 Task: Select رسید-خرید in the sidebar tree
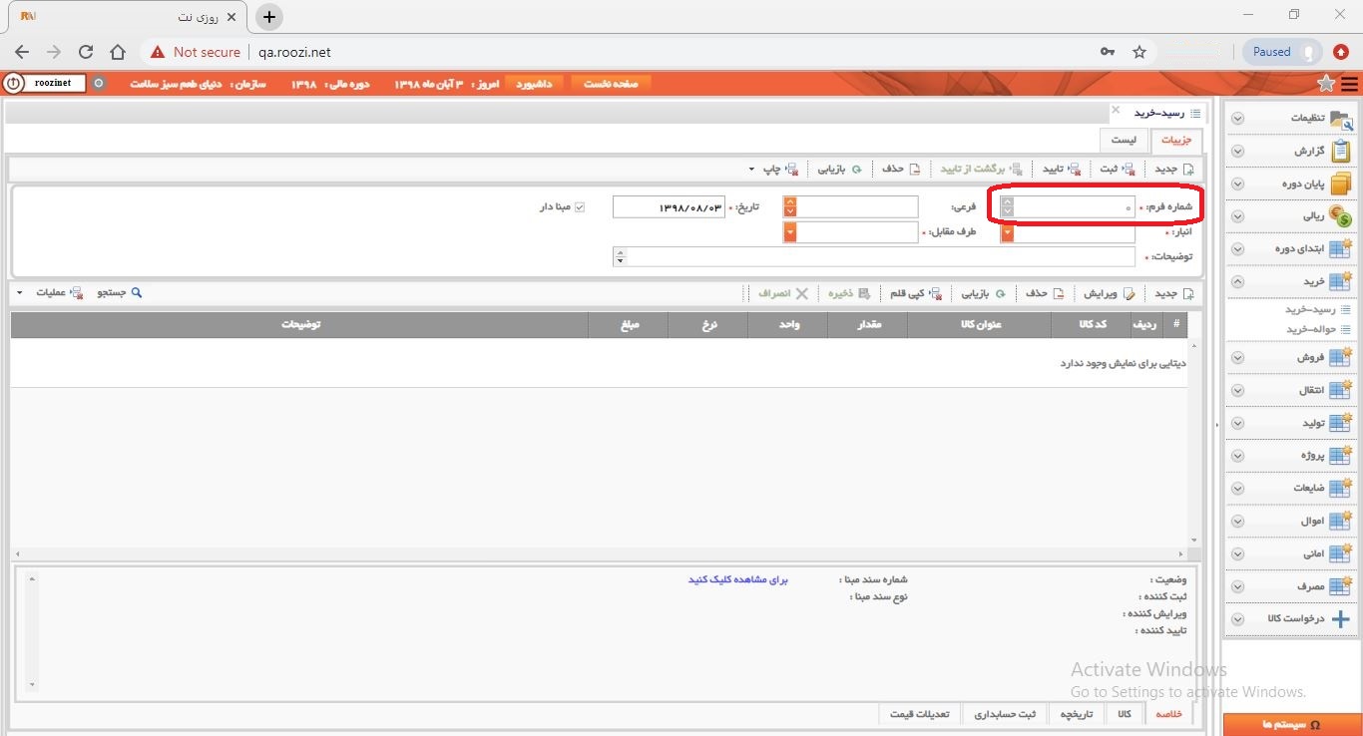(x=1310, y=310)
